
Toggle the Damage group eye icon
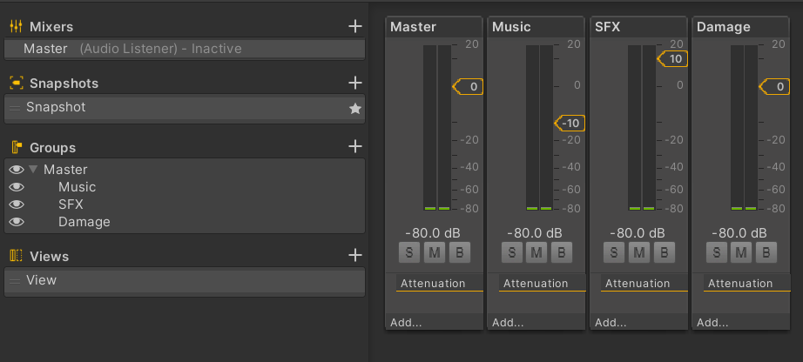(x=16, y=222)
